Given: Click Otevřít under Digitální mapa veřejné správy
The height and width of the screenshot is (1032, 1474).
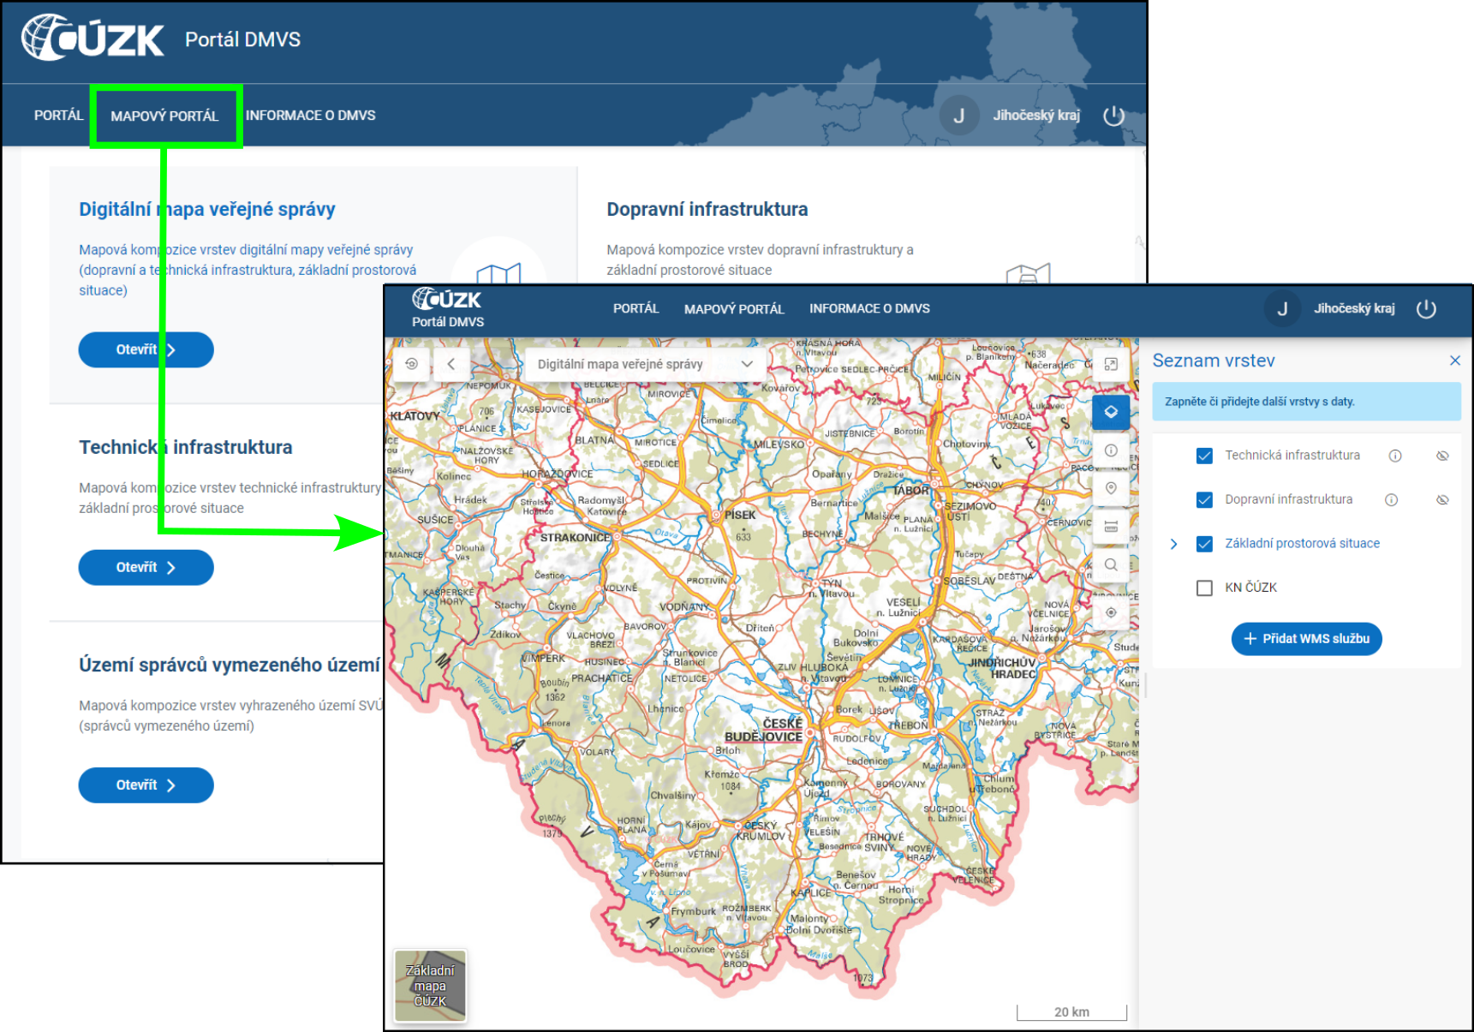Looking at the screenshot, I should (146, 349).
